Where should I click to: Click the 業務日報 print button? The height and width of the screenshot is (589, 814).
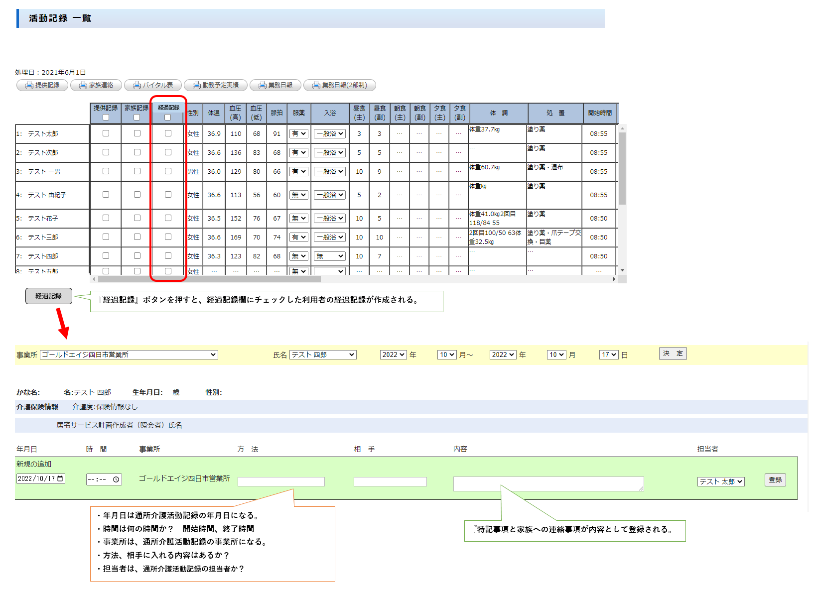click(275, 85)
